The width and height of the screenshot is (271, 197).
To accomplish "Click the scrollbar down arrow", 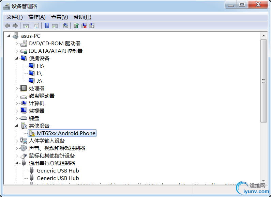I will pyautogui.click(x=264, y=181).
